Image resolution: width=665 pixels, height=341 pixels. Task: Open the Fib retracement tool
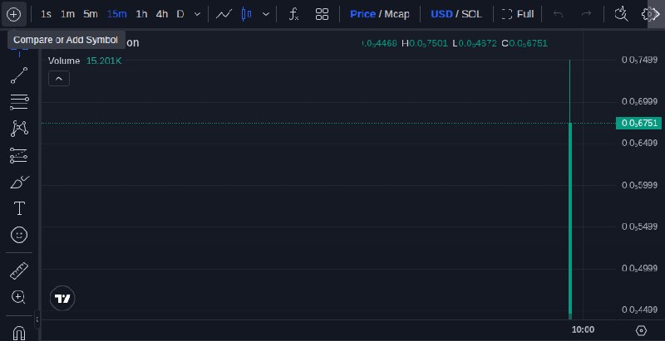[19, 102]
